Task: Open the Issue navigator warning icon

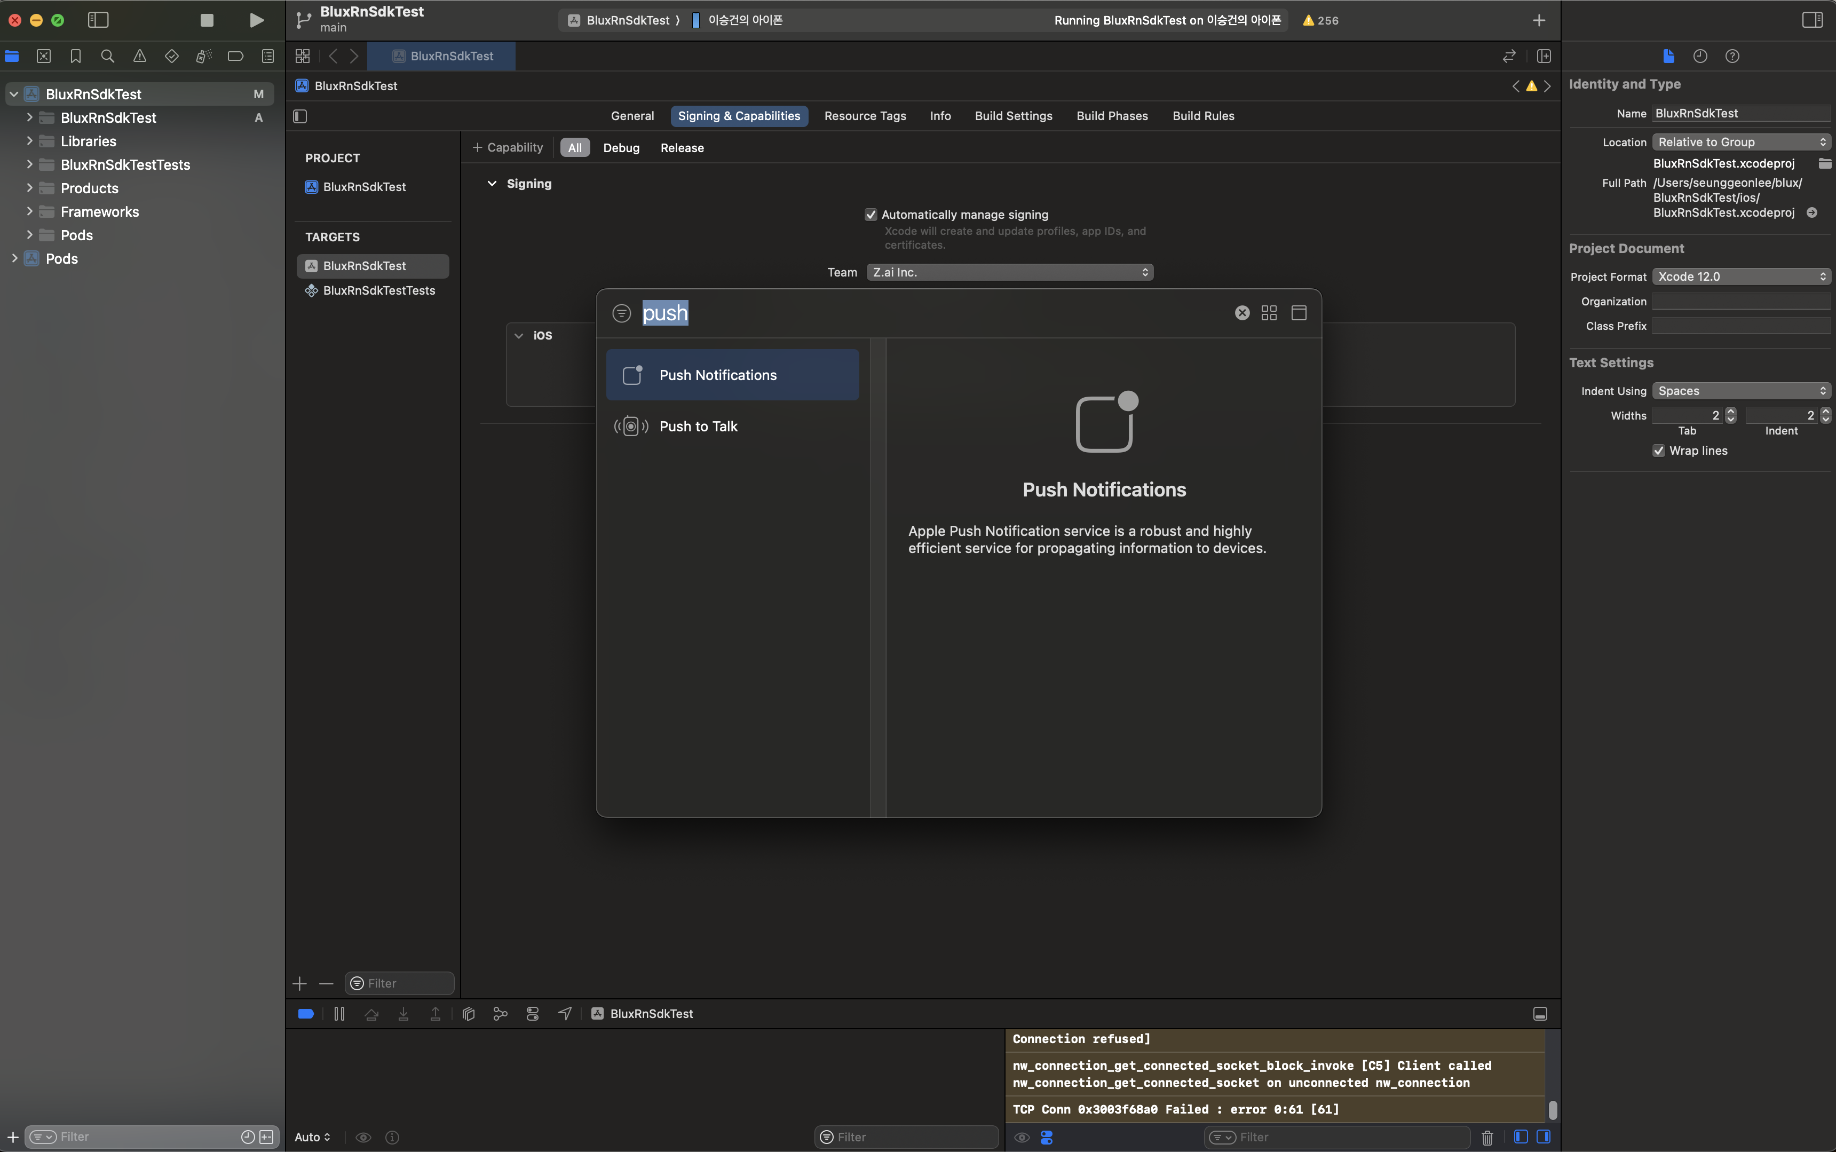Action: click(139, 57)
